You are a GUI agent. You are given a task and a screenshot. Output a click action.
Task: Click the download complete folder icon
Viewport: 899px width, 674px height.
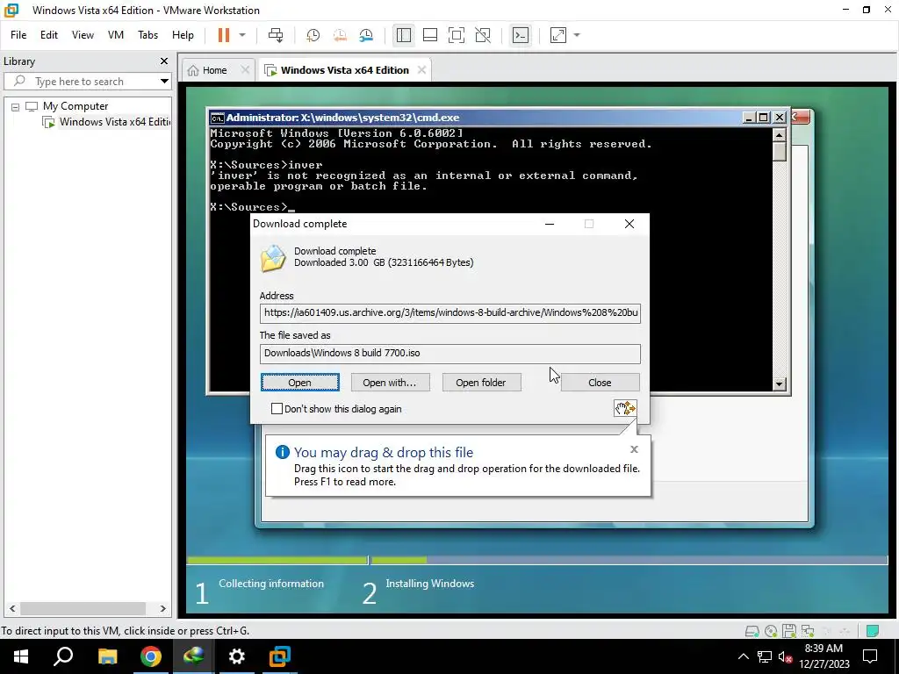(x=273, y=258)
